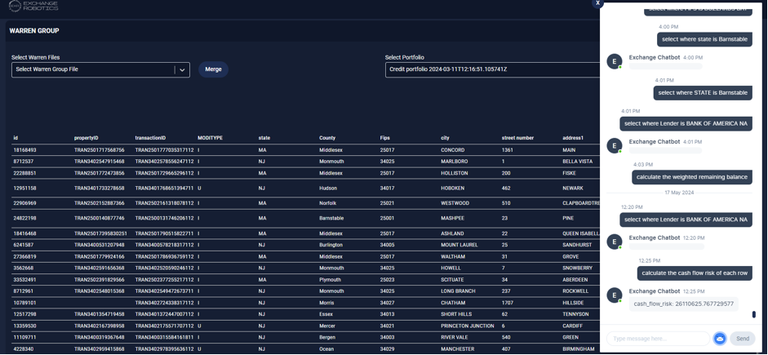The image size is (768, 355).
Task: Click the chatbot avatar at 4:01 PM reply
Action: click(x=615, y=146)
